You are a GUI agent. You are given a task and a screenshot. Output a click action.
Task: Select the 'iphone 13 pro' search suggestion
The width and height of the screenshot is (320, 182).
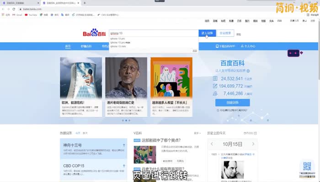118,38
